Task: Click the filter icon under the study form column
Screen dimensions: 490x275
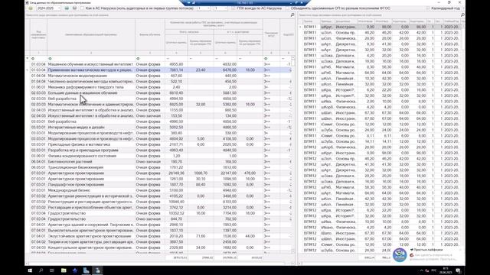Action: point(138,58)
